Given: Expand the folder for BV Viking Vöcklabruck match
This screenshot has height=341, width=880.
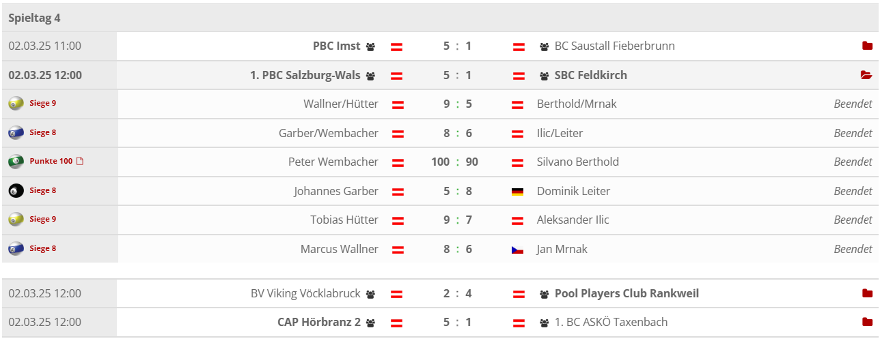Looking at the screenshot, I should click(867, 293).
